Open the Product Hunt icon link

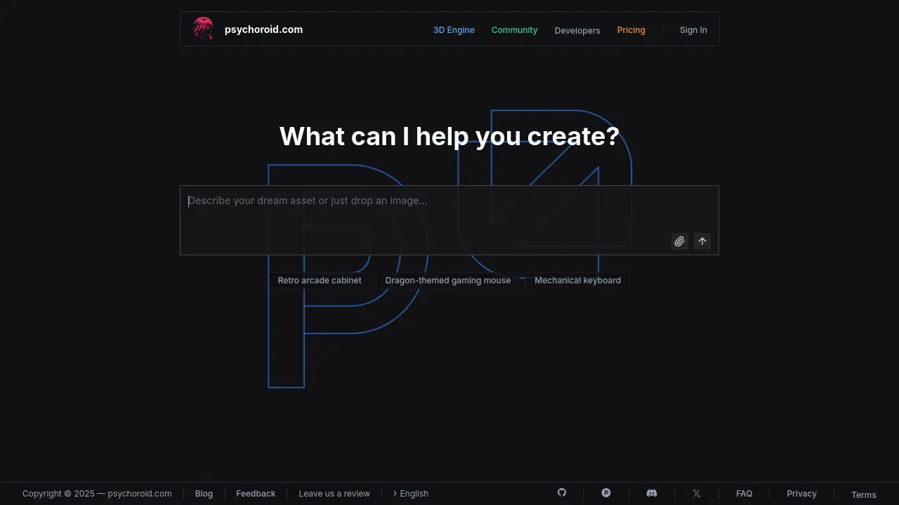[x=606, y=493]
